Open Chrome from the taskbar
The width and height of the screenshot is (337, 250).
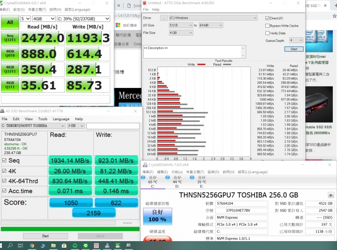32,245
